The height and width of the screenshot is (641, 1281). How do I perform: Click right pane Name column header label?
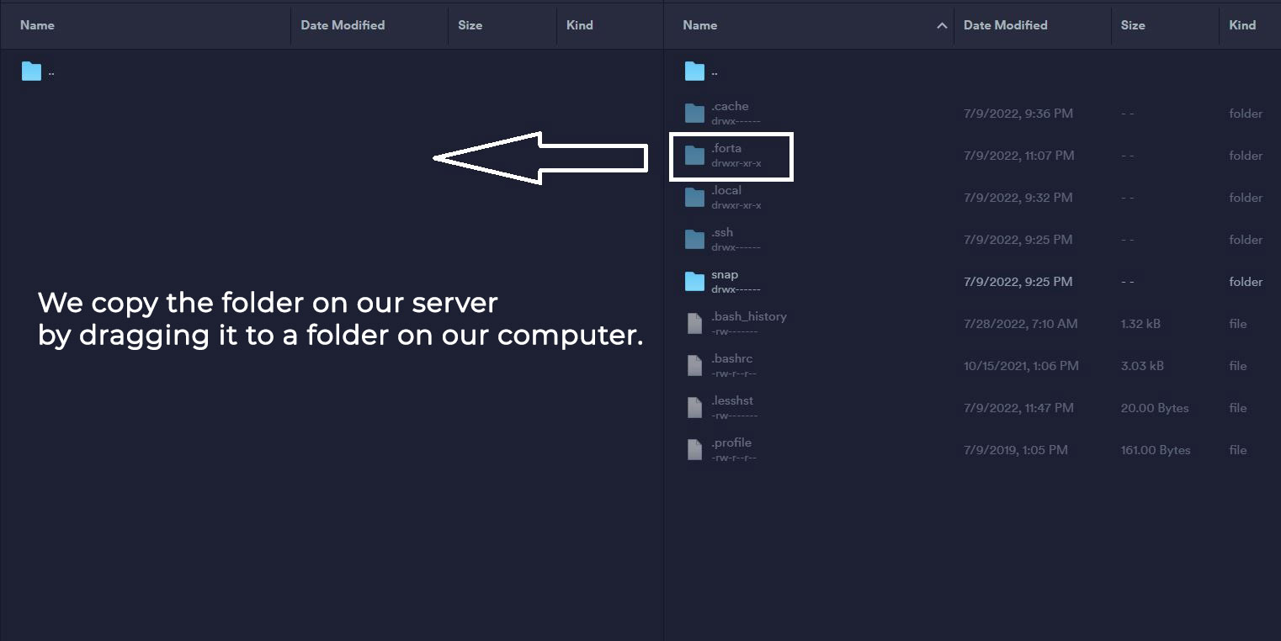pyautogui.click(x=700, y=25)
